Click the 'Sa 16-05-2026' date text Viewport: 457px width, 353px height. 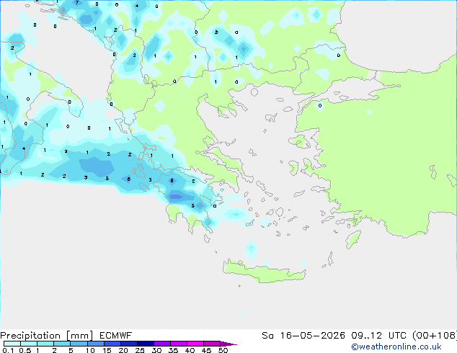point(303,336)
